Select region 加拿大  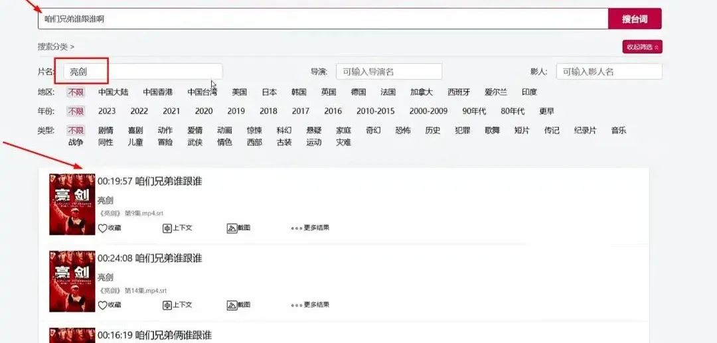click(421, 92)
